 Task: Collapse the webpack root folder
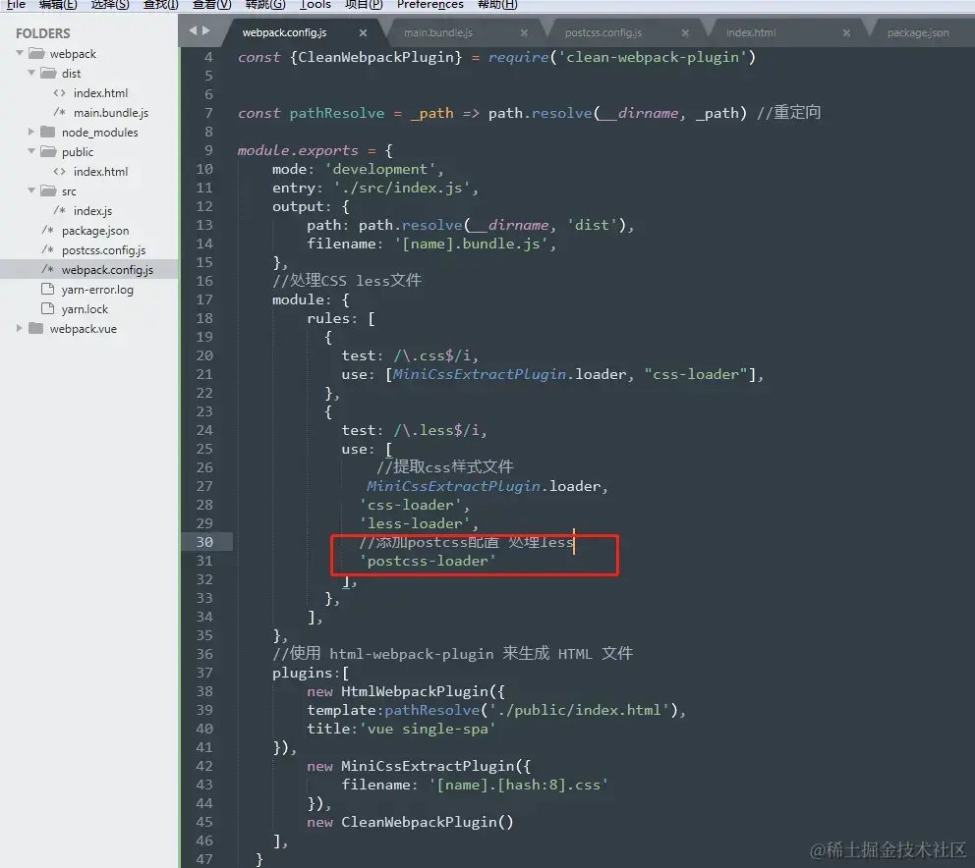20,53
